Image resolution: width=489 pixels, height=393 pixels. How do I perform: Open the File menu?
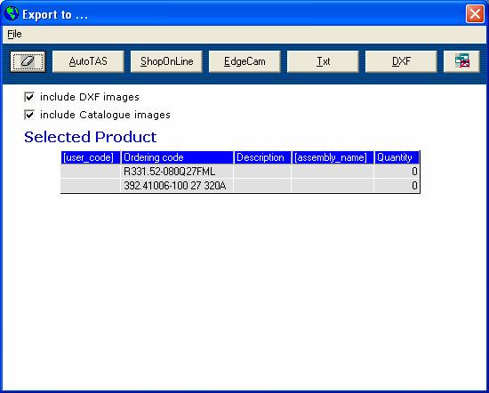tap(14, 34)
